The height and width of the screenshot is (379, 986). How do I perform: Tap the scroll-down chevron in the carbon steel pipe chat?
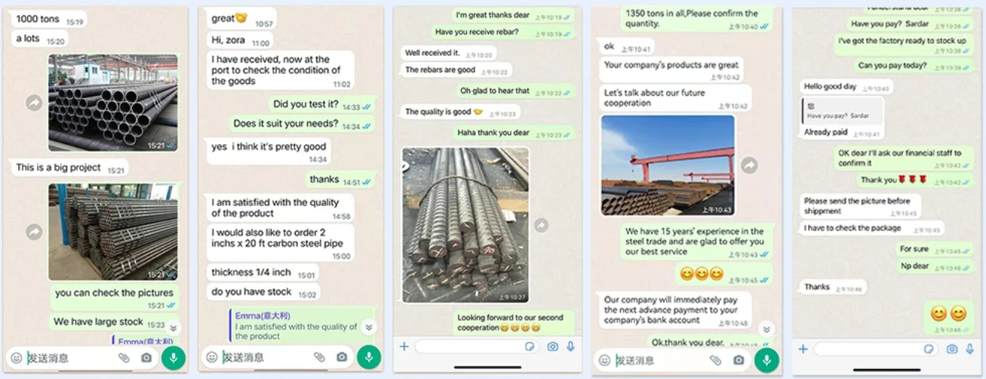pyautogui.click(x=368, y=327)
